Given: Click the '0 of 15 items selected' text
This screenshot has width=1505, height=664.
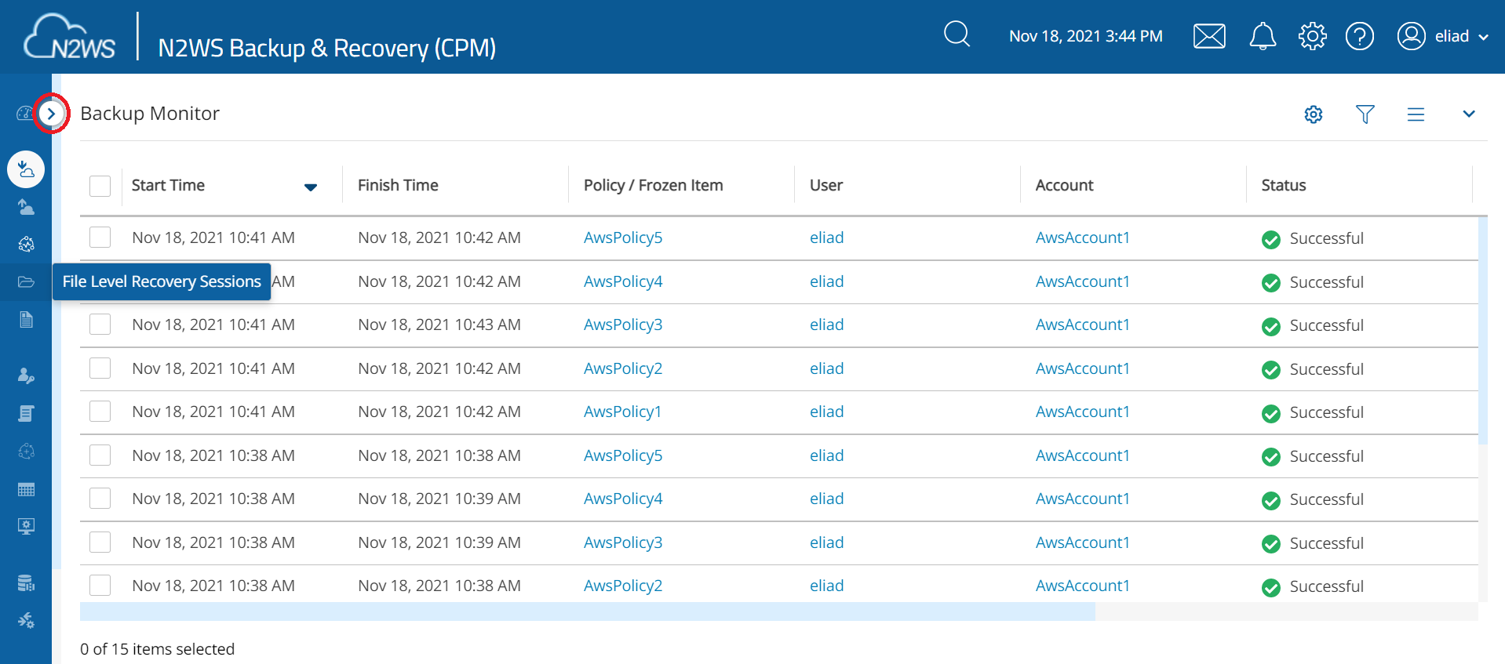Looking at the screenshot, I should pyautogui.click(x=157, y=649).
